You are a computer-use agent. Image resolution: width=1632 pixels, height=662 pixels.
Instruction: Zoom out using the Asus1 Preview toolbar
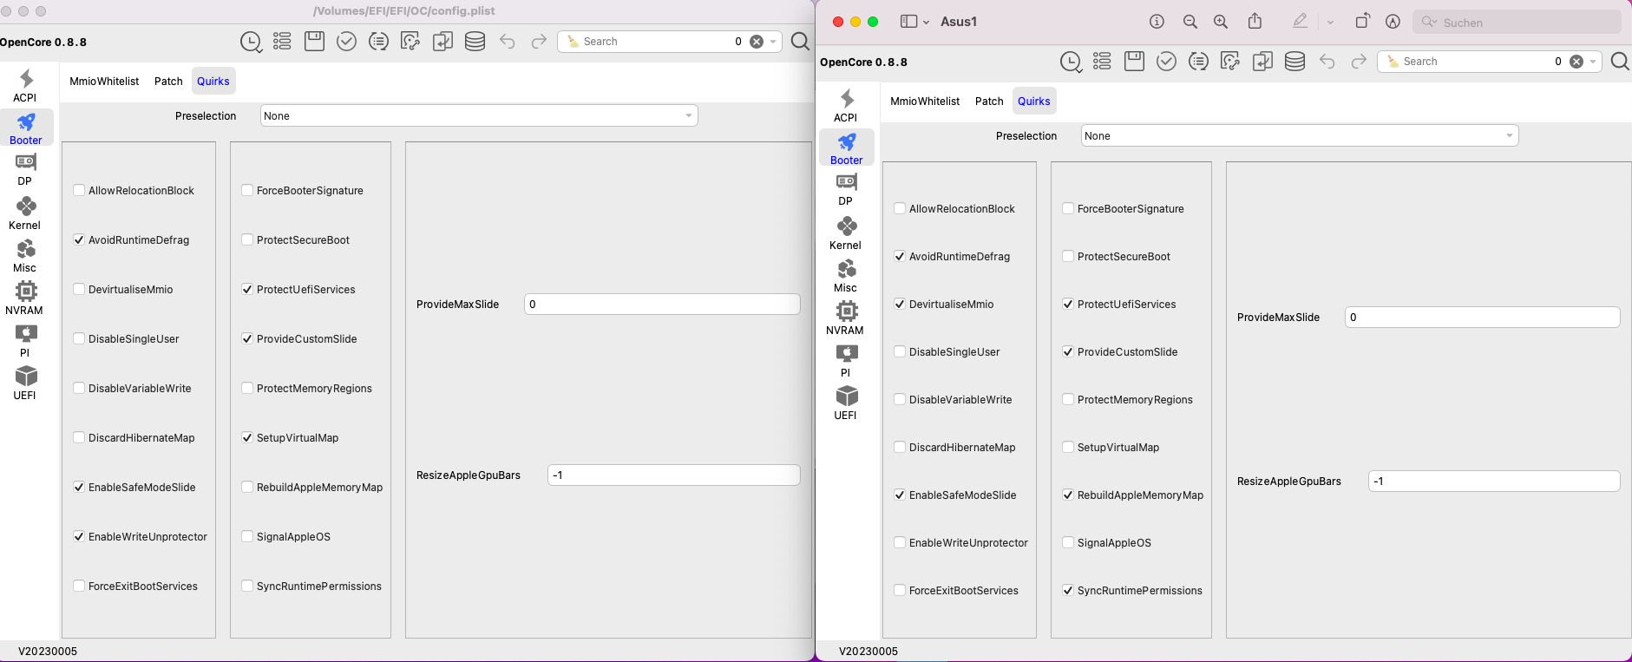click(1190, 22)
